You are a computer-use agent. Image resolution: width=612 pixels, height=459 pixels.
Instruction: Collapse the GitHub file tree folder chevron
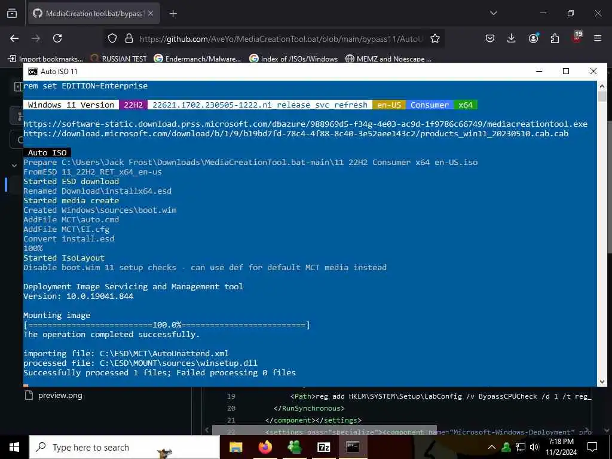[x=14, y=166]
